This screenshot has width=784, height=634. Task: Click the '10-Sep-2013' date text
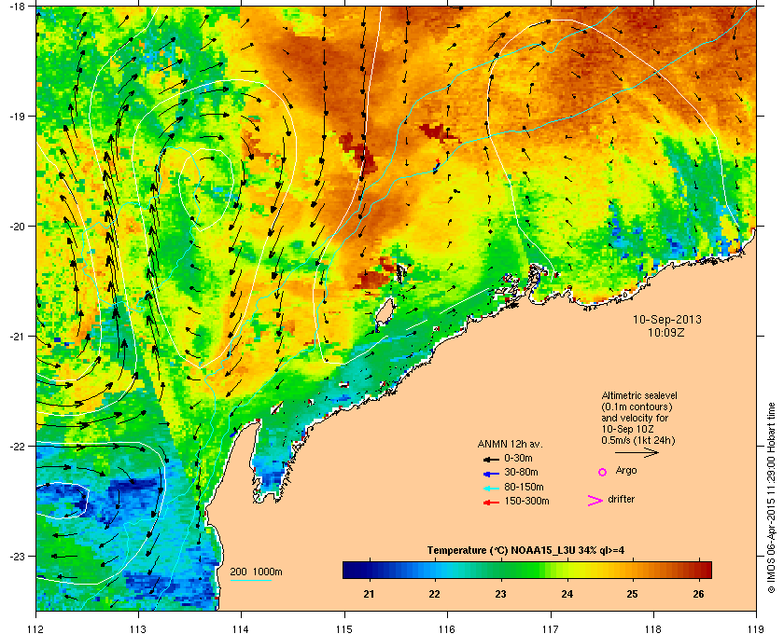tap(667, 319)
